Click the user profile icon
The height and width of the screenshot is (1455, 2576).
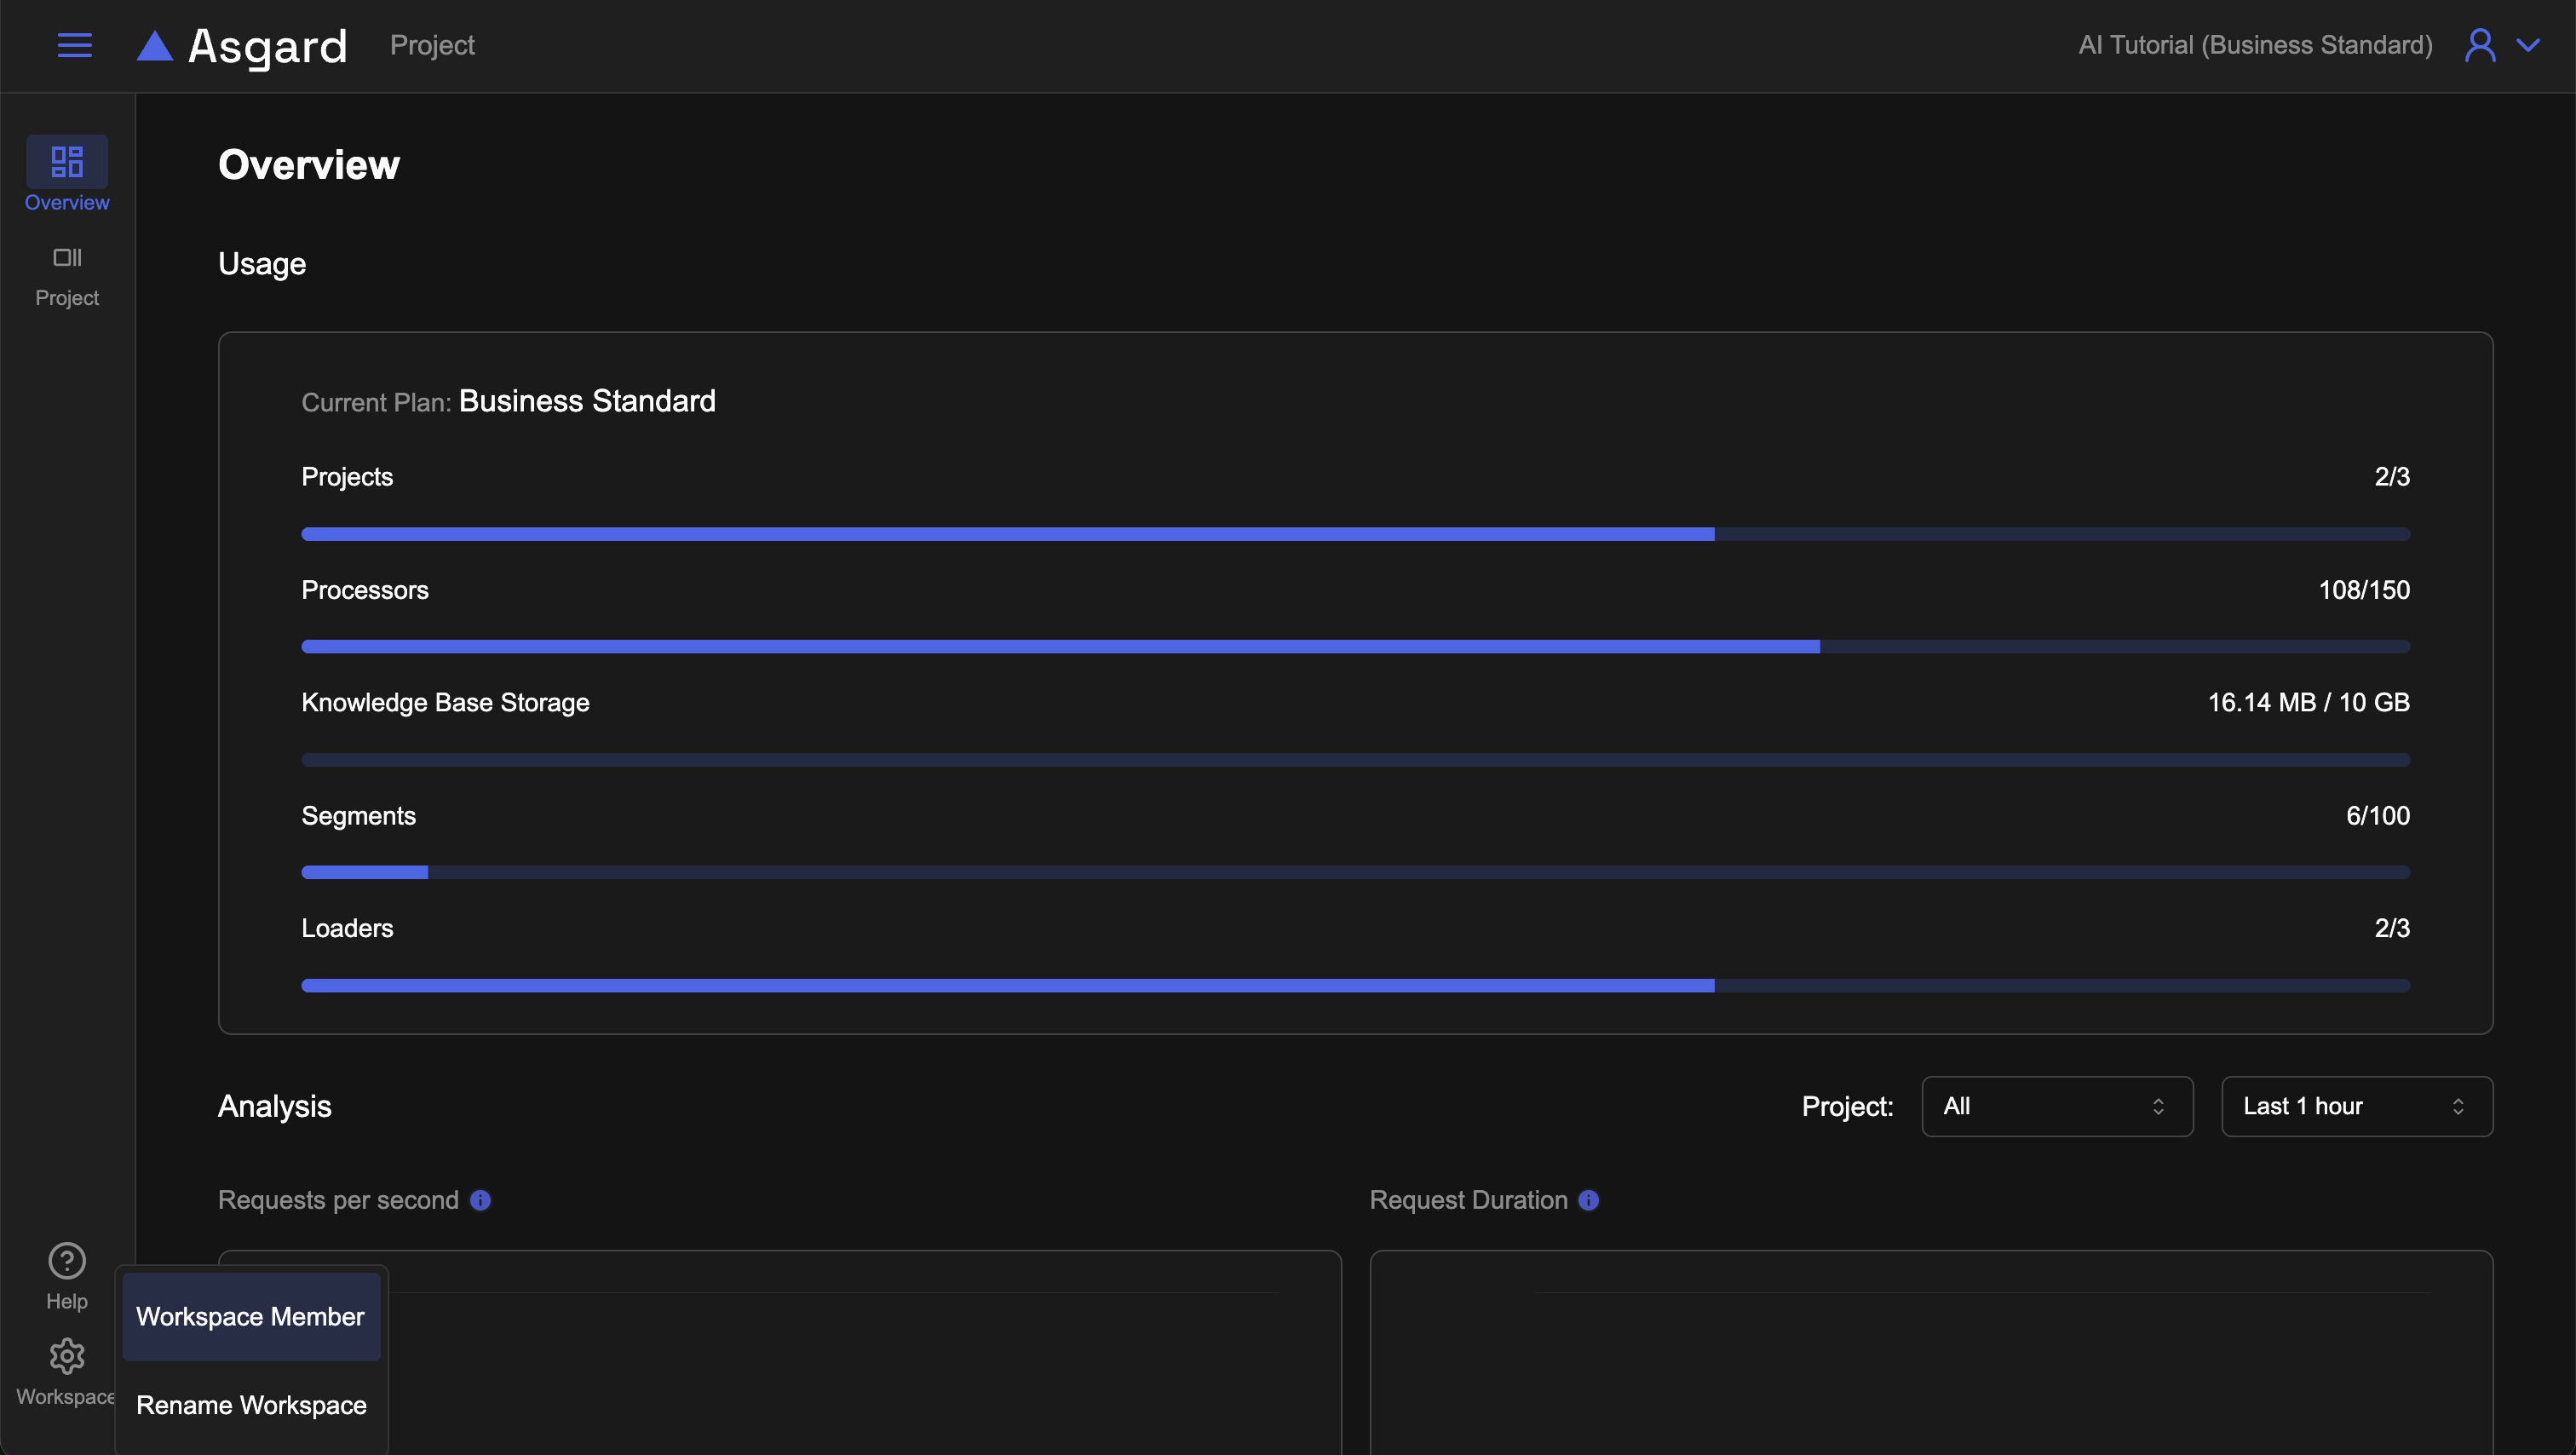click(2479, 45)
